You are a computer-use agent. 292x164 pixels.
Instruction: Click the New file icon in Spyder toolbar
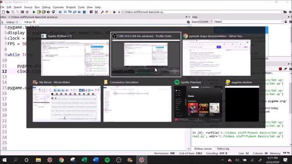[x=3, y=12]
